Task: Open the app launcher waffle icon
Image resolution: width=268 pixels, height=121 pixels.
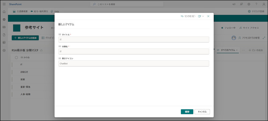Action: pos(4,4)
